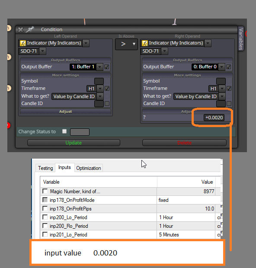
Task: Open left Buffer 1 output dropdown
Action: coord(99,67)
